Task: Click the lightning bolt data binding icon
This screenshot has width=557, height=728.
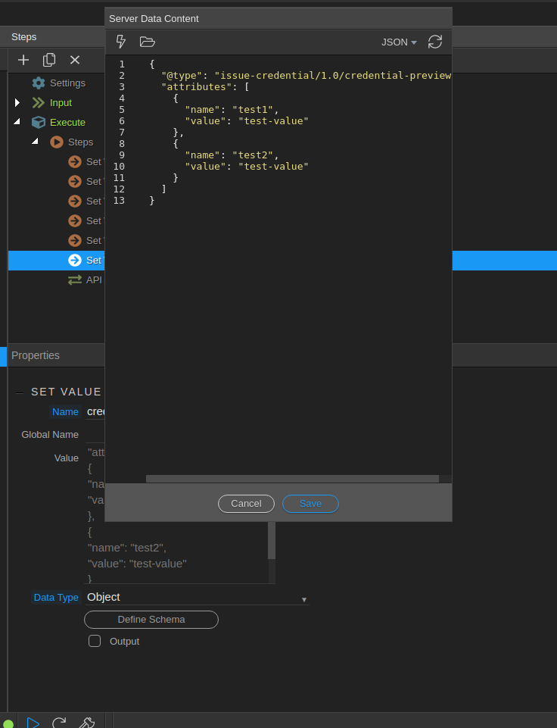Action: [121, 42]
